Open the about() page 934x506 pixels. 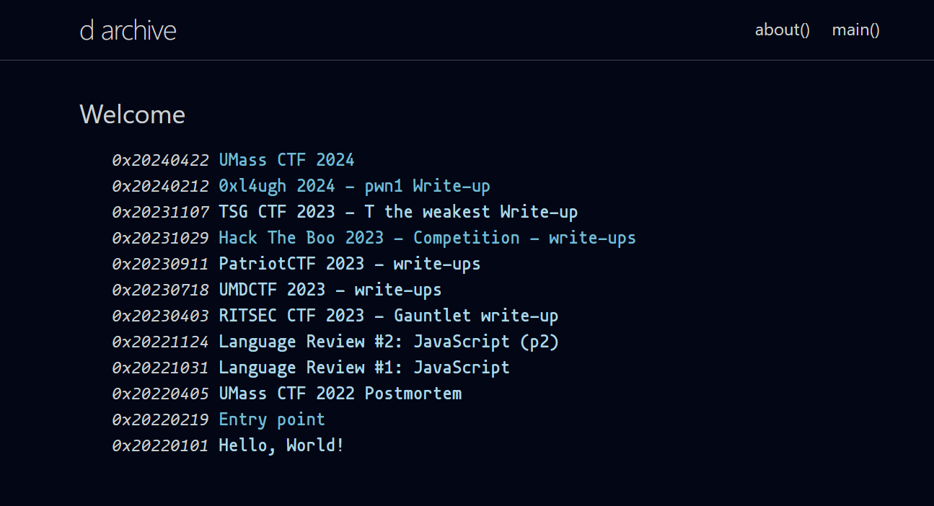(x=782, y=30)
